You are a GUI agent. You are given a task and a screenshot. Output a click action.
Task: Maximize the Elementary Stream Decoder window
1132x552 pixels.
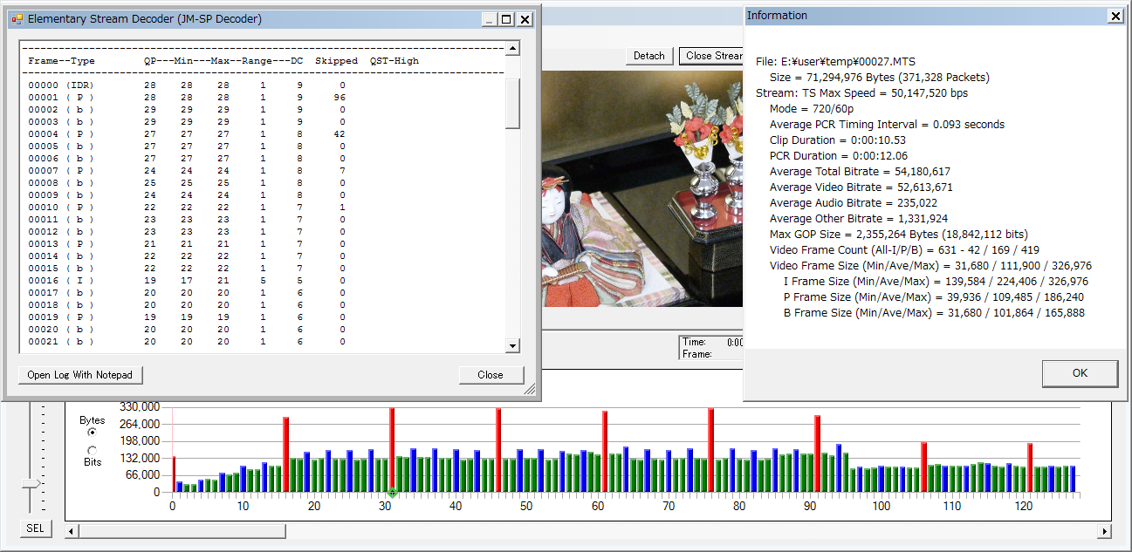point(507,19)
